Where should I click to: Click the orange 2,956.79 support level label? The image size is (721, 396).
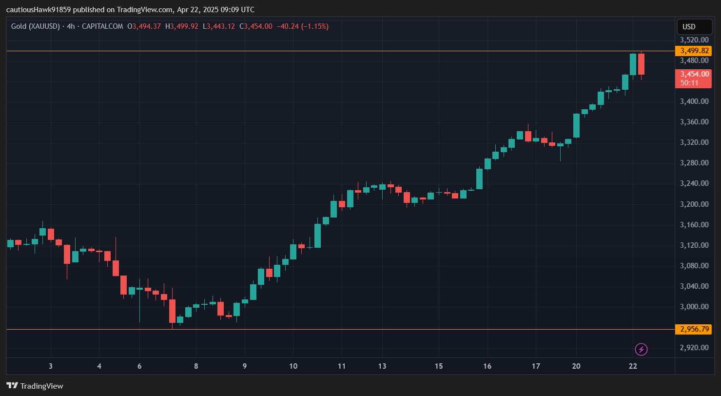(694, 329)
